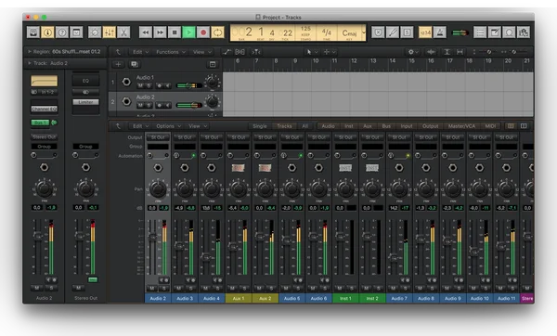The width and height of the screenshot is (557, 336).
Task: Start recording
Action: pos(203,32)
